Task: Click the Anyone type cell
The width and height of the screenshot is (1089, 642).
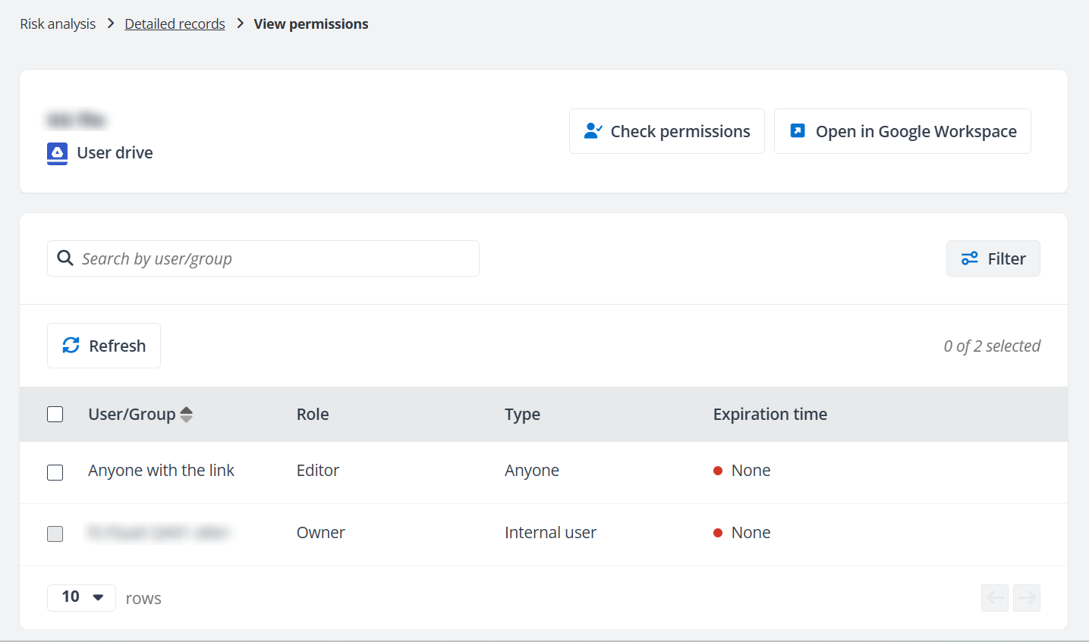Action: point(532,471)
